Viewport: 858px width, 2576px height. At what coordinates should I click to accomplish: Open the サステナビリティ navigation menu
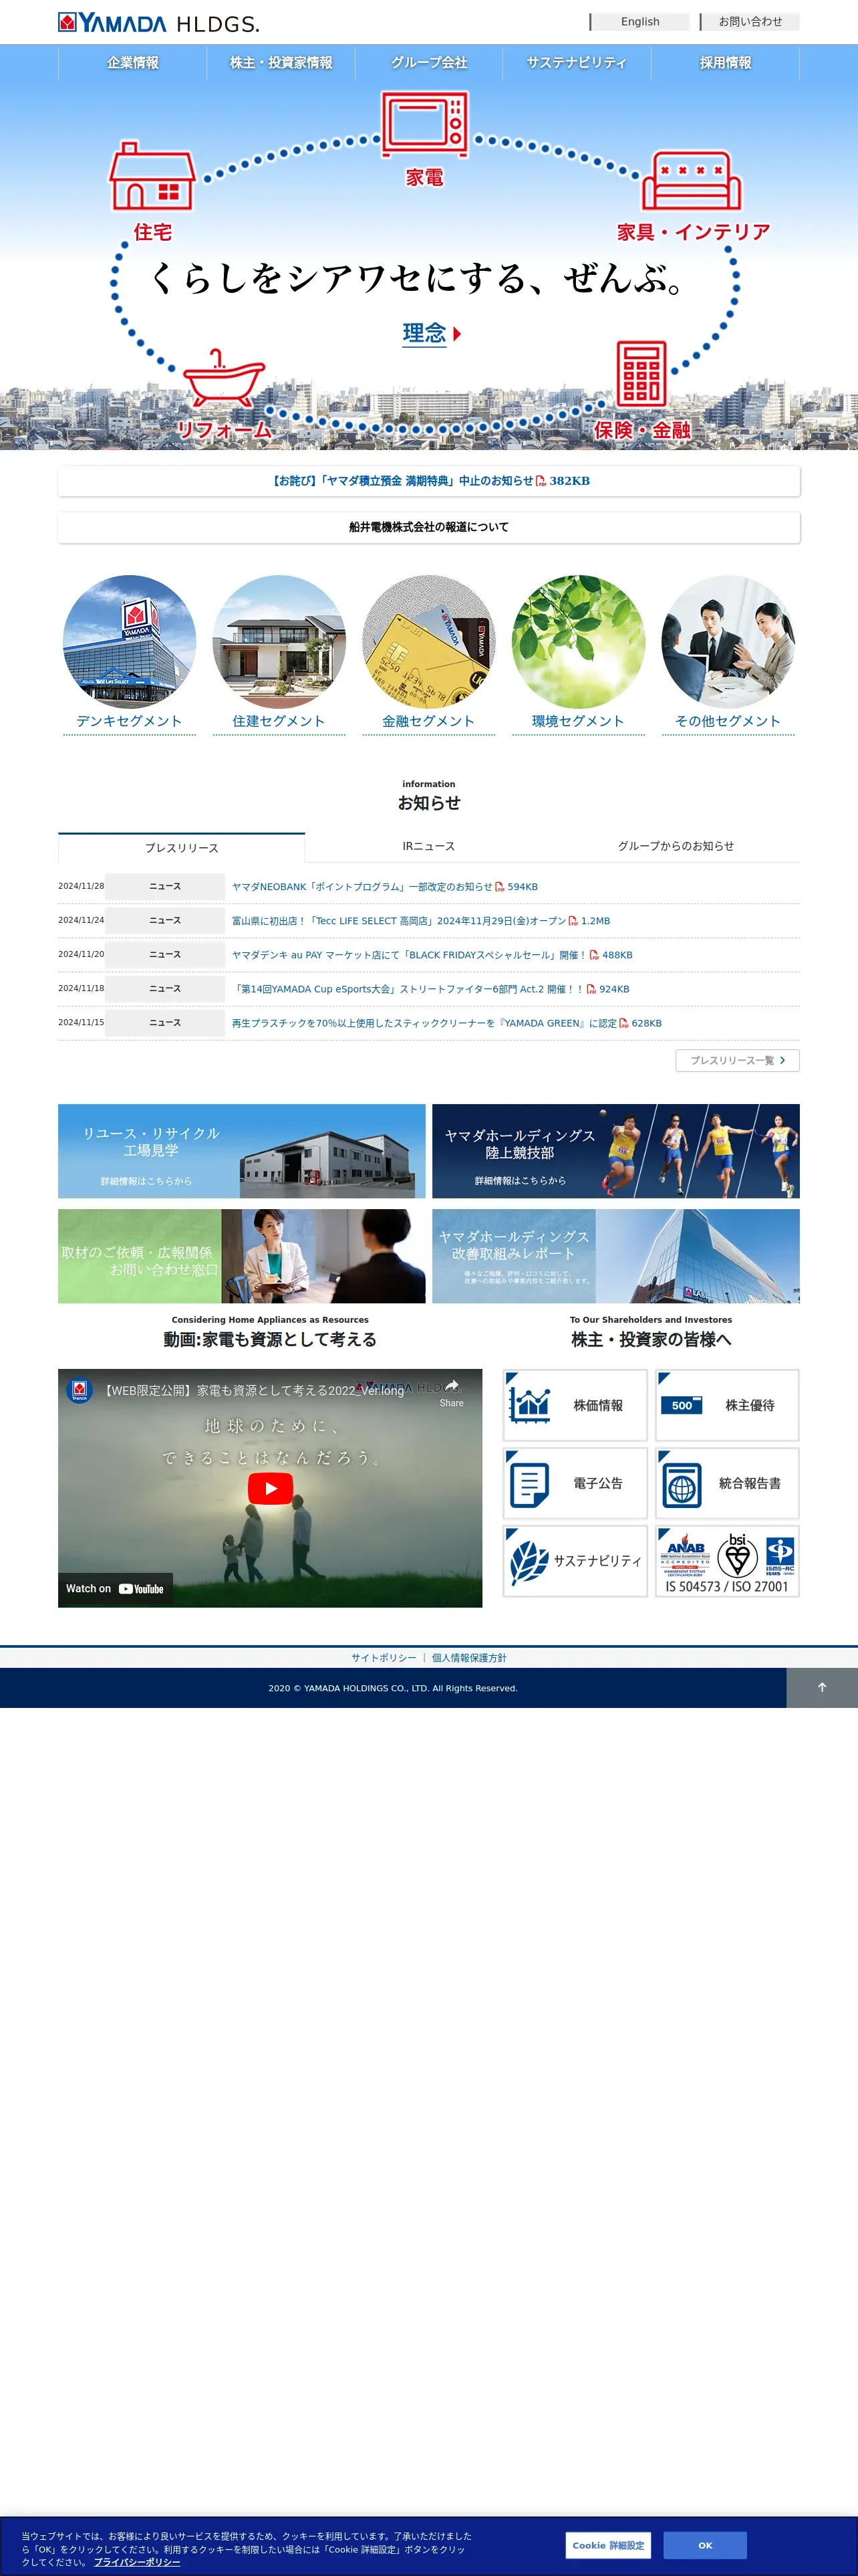click(x=576, y=62)
